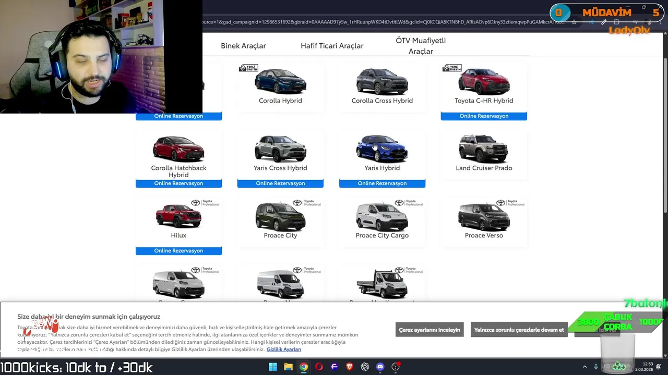The image size is (668, 375).
Task: Continue with Yalnızca zorunlu çerezlerle devam et
Action: coord(519,330)
